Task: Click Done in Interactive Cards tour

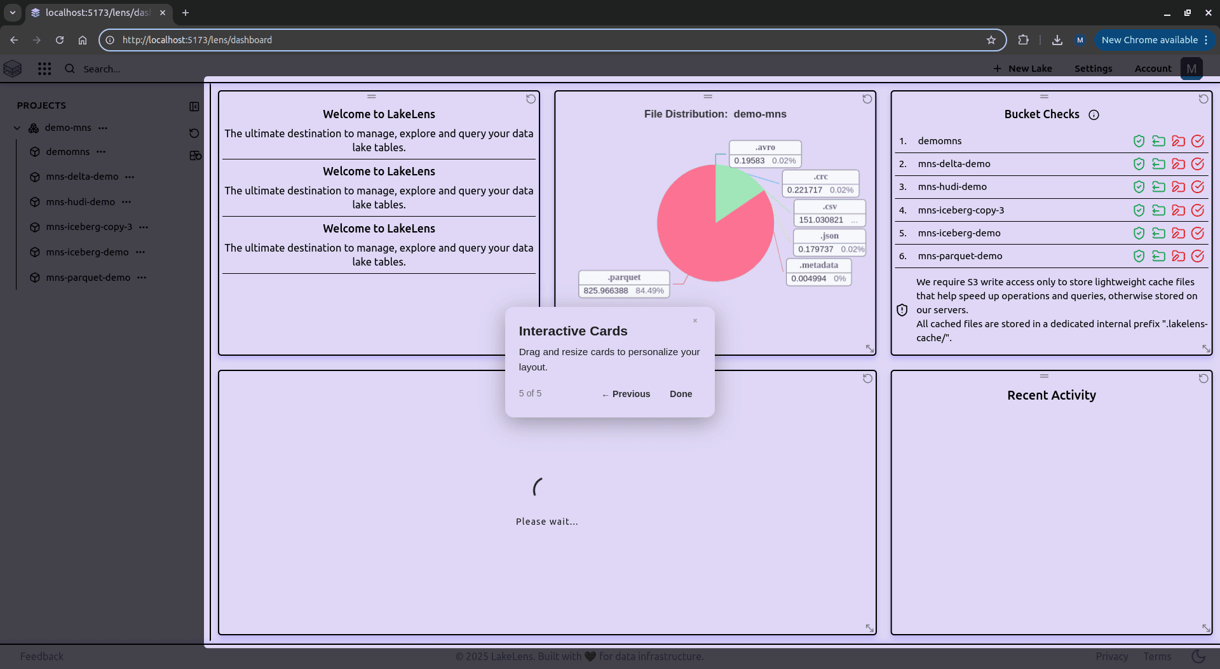Action: click(x=681, y=394)
